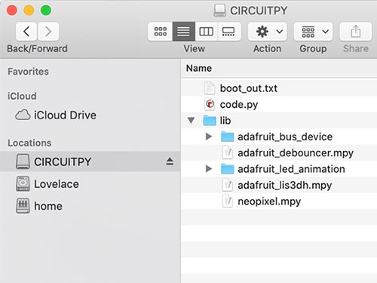
Task: Select adafruit_bus_device folder name
Action: pyautogui.click(x=285, y=137)
